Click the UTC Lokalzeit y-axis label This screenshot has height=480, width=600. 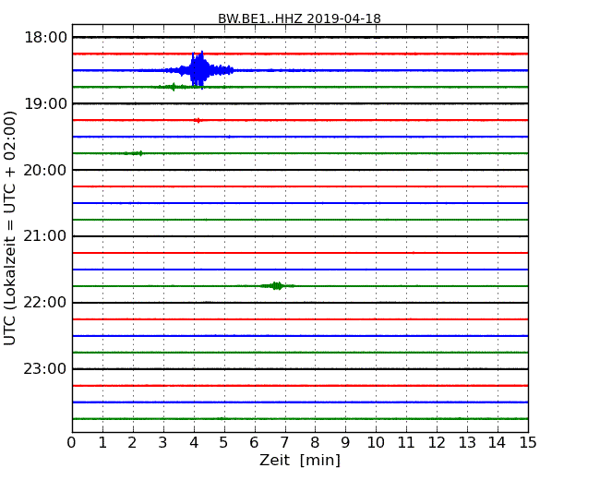coord(10,228)
